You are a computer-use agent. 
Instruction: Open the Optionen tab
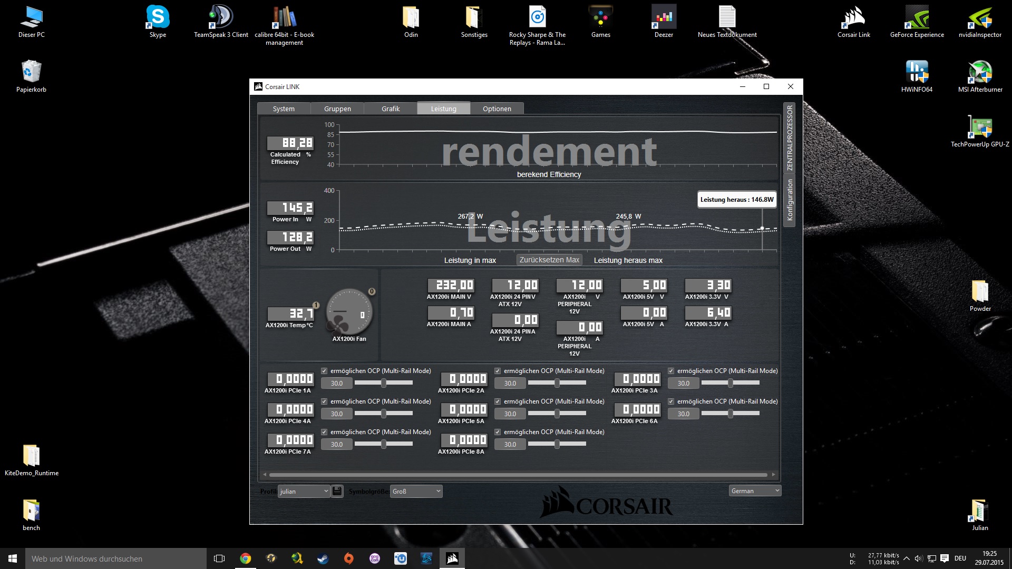pyautogui.click(x=497, y=109)
